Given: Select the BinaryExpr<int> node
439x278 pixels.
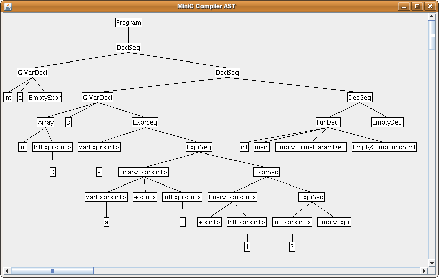Looking at the screenshot, I should [x=144, y=172].
